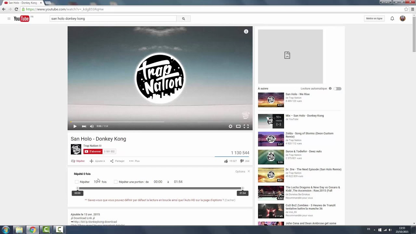Open the first green Camtasia taskbar icon
Image resolution: width=416 pixels, height=234 pixels.
[46, 230]
